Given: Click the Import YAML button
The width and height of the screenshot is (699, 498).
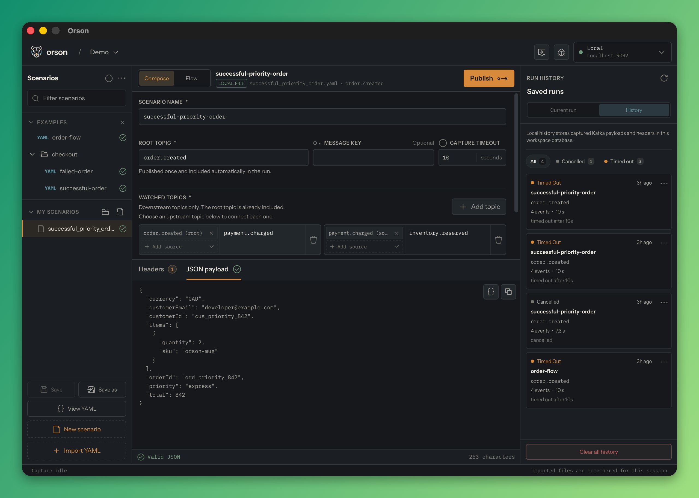Looking at the screenshot, I should coord(77,450).
